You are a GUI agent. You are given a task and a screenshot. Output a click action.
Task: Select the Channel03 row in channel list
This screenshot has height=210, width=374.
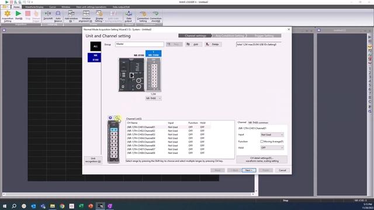(168, 135)
